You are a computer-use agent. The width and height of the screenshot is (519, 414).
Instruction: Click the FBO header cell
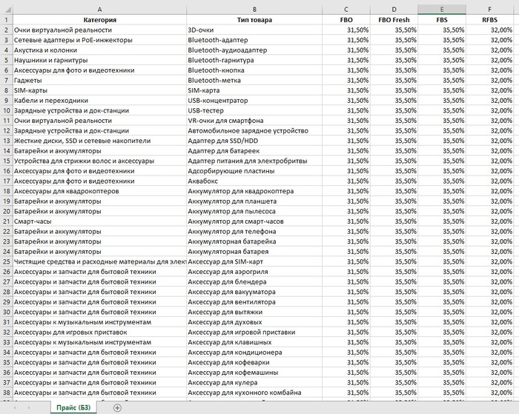(346, 20)
